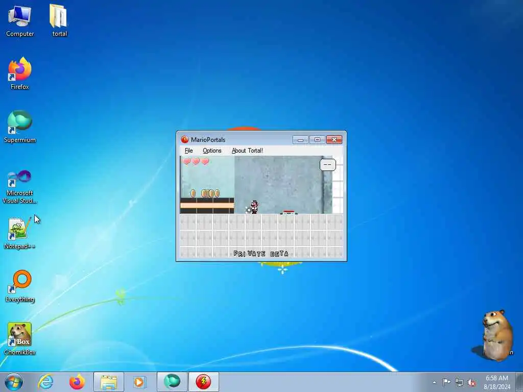The height and width of the screenshot is (392, 523).
Task: Open the File menu in MarioPortals
Action: [x=189, y=151]
